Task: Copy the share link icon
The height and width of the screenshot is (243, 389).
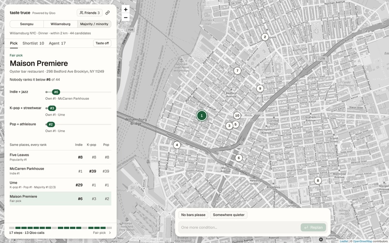Action: click(x=108, y=13)
